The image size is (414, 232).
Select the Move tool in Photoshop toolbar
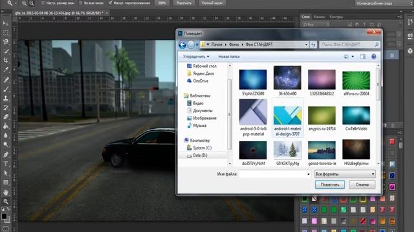[x=6, y=23]
